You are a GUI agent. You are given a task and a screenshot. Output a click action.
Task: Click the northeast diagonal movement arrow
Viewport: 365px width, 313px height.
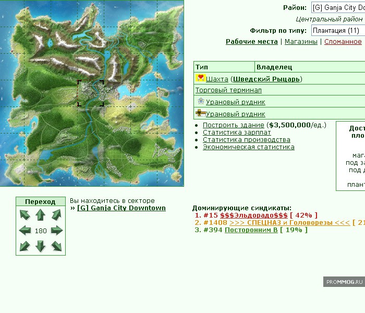click(56, 215)
